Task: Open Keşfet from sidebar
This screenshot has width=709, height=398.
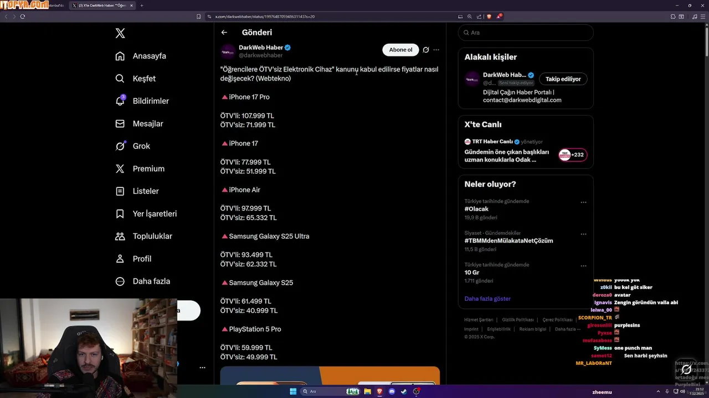Action: pyautogui.click(x=135, y=78)
